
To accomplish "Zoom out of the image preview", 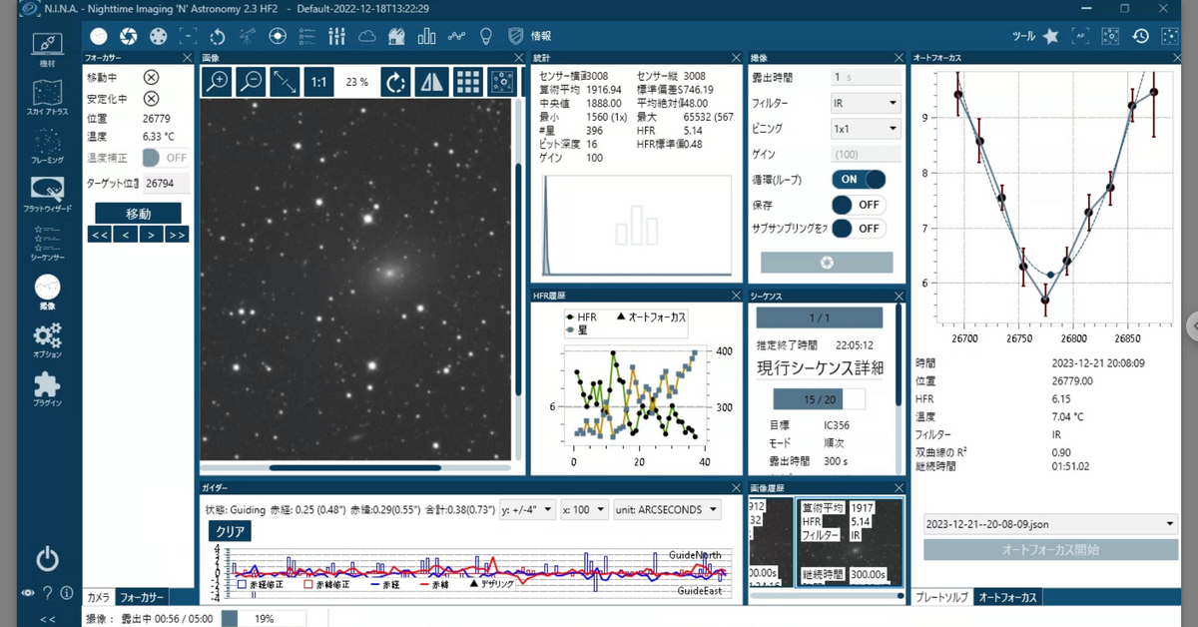I will [x=251, y=82].
